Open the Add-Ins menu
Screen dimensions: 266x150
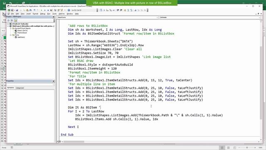coord(62,14)
